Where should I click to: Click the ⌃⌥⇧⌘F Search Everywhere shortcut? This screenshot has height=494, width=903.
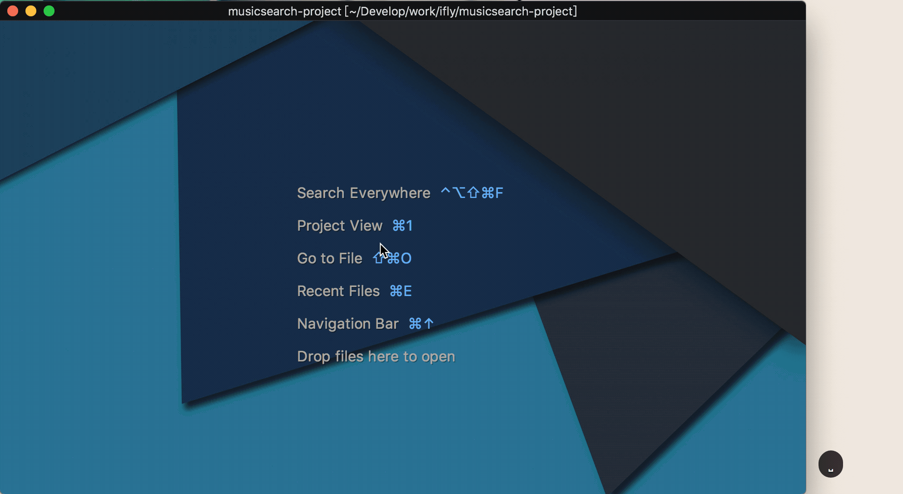pyautogui.click(x=472, y=193)
